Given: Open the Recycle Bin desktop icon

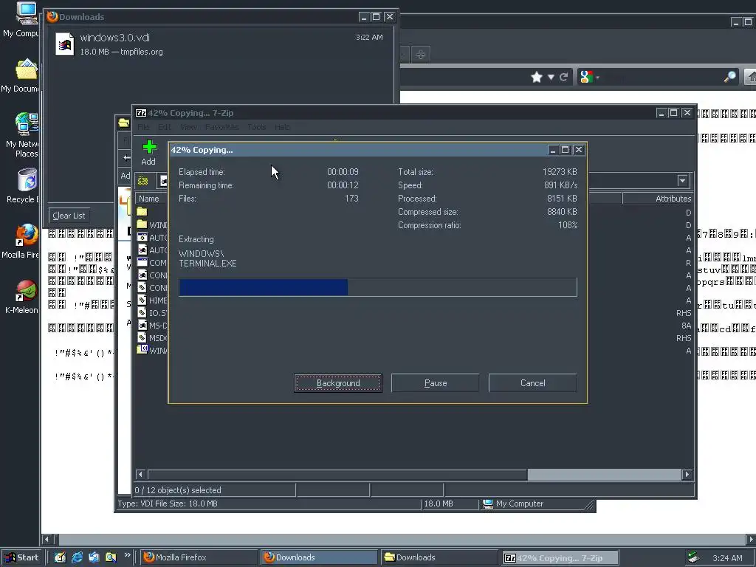Looking at the screenshot, I should pos(27,180).
